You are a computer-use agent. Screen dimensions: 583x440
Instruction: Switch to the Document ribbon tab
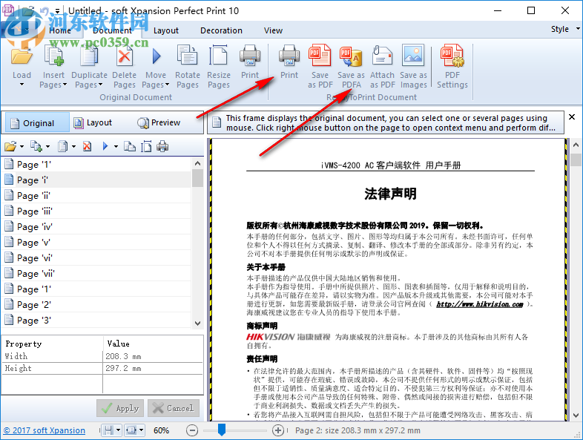tap(112, 30)
